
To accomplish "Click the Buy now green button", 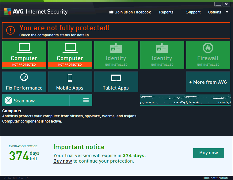I will click(208, 153).
